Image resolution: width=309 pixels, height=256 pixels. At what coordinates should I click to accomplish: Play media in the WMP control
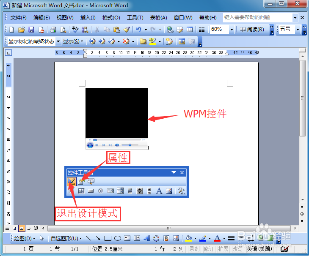tap(90, 145)
